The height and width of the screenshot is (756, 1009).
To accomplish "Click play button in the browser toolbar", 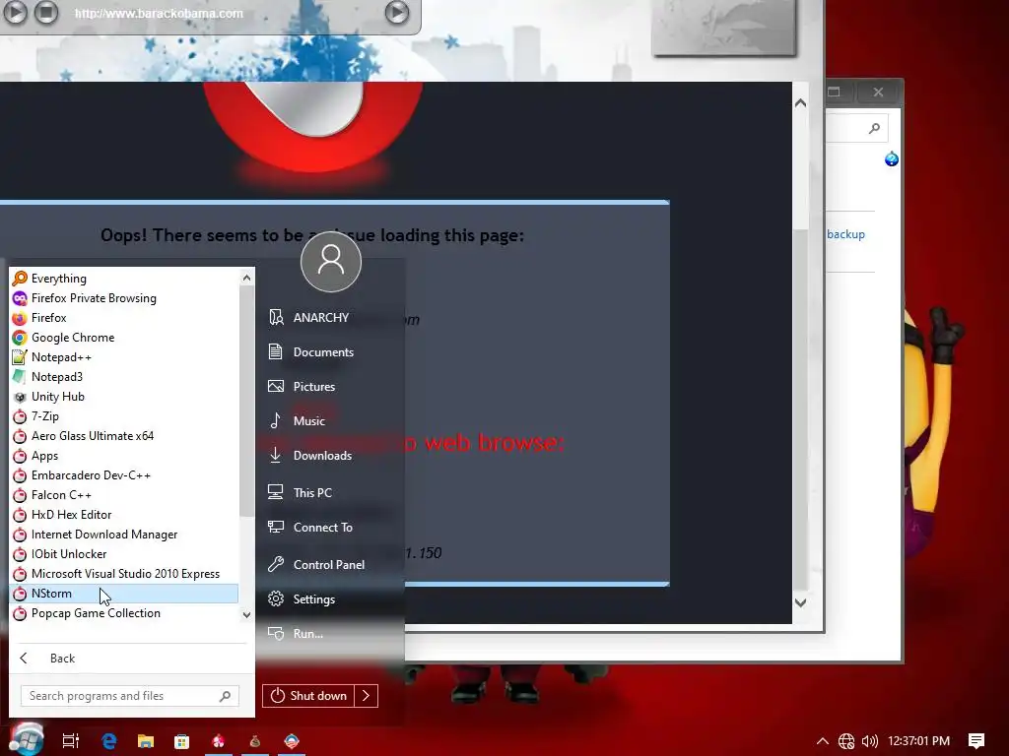I will (16, 12).
